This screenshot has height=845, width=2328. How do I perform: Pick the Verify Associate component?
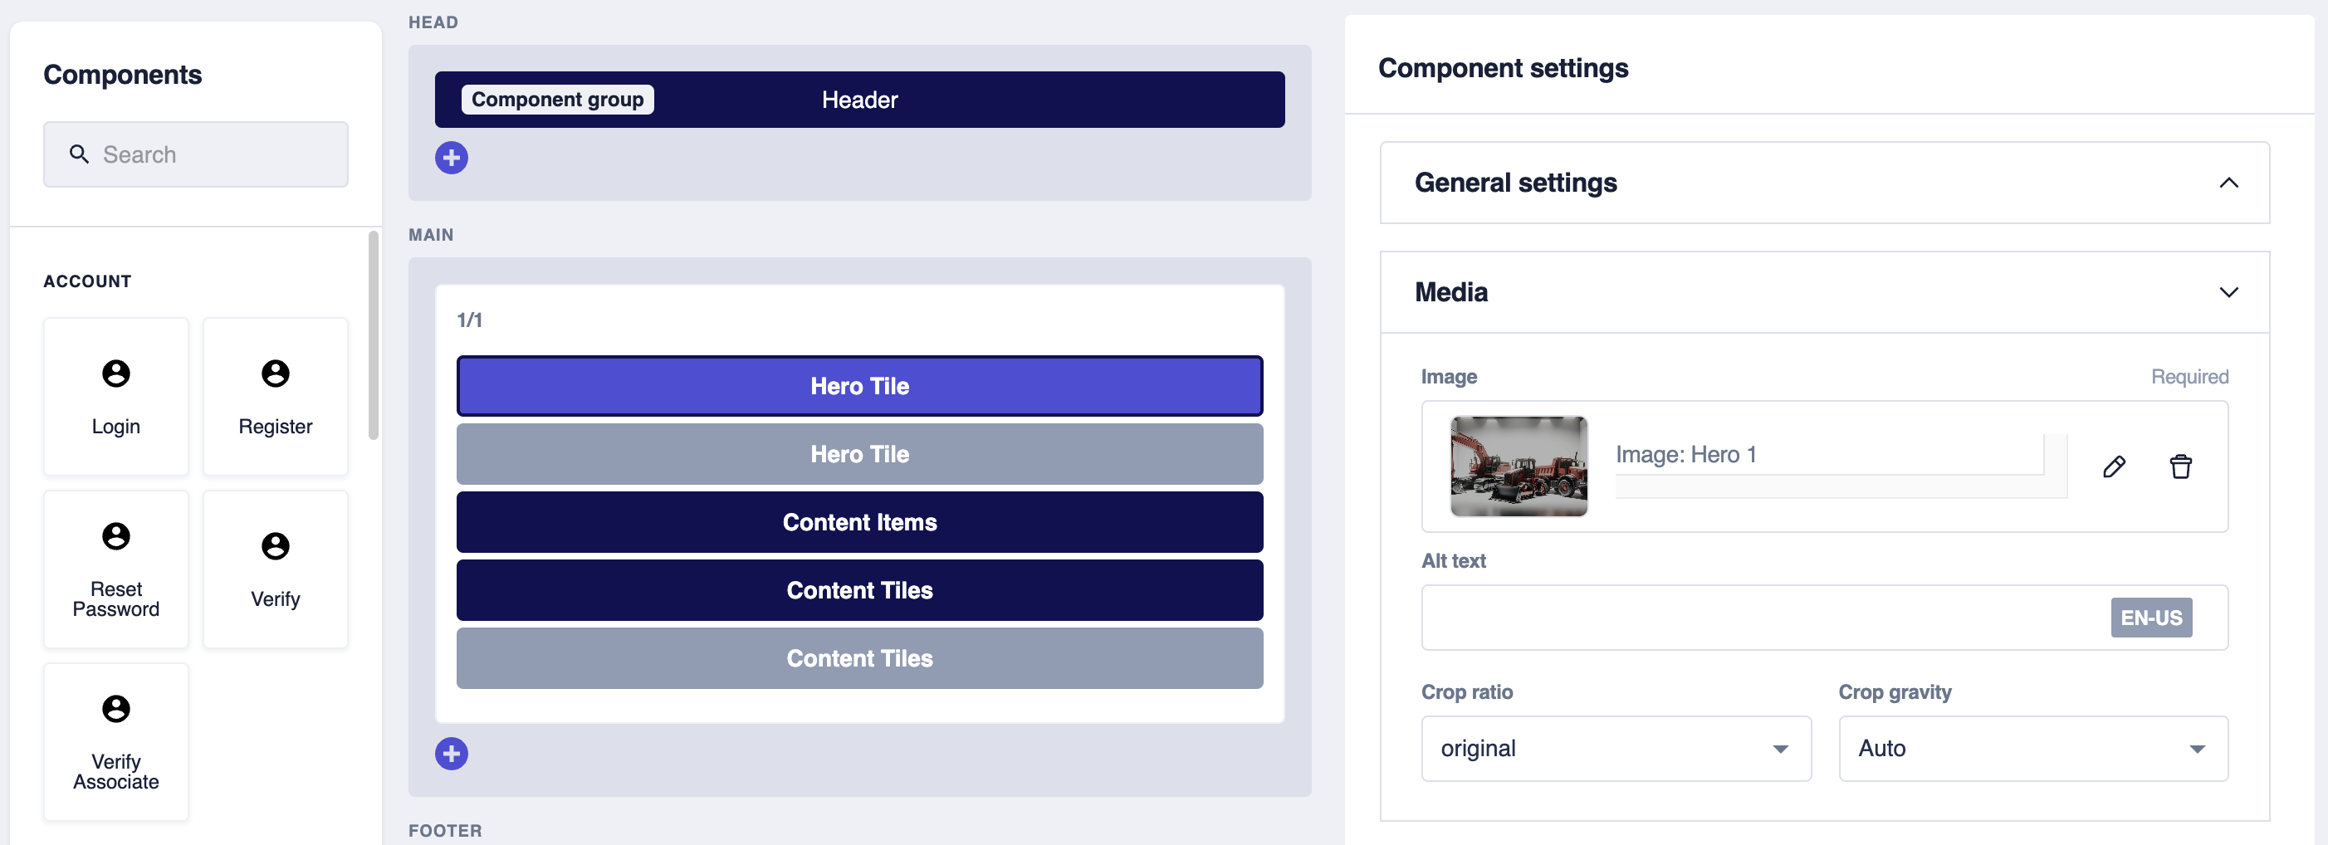[x=115, y=741]
